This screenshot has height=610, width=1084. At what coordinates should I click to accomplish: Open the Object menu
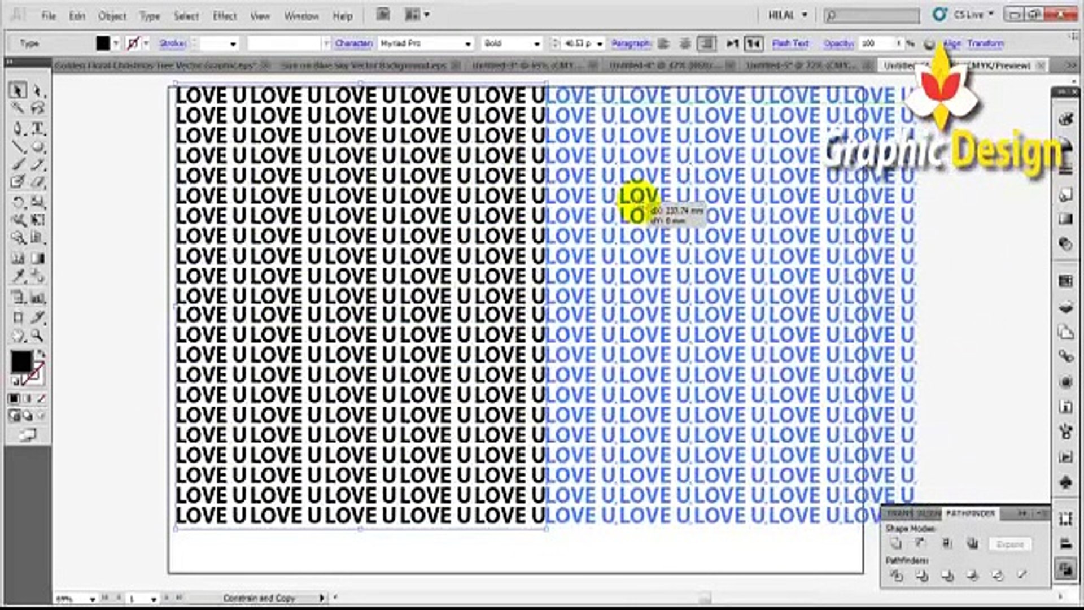112,16
